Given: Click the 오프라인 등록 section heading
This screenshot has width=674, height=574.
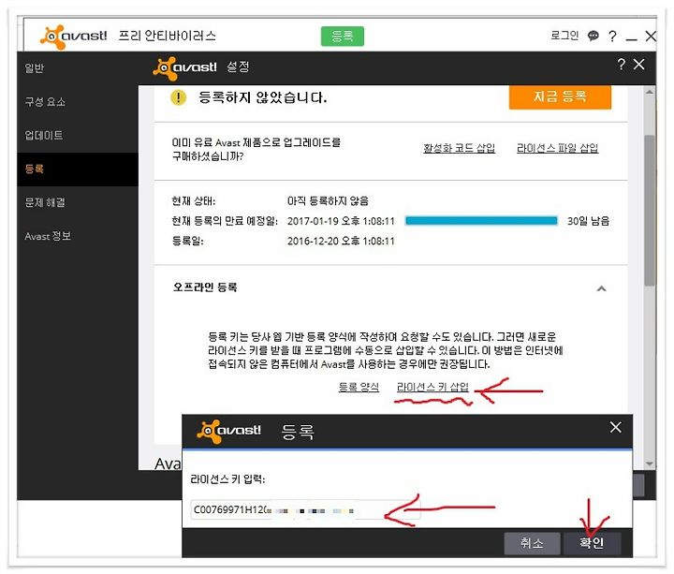Looking at the screenshot, I should 205,287.
